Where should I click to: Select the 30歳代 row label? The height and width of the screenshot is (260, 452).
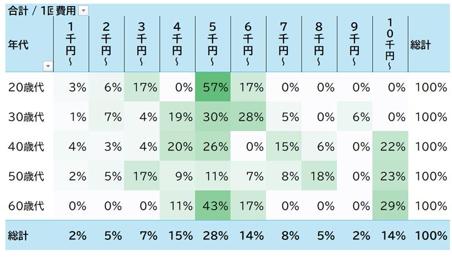(x=26, y=117)
